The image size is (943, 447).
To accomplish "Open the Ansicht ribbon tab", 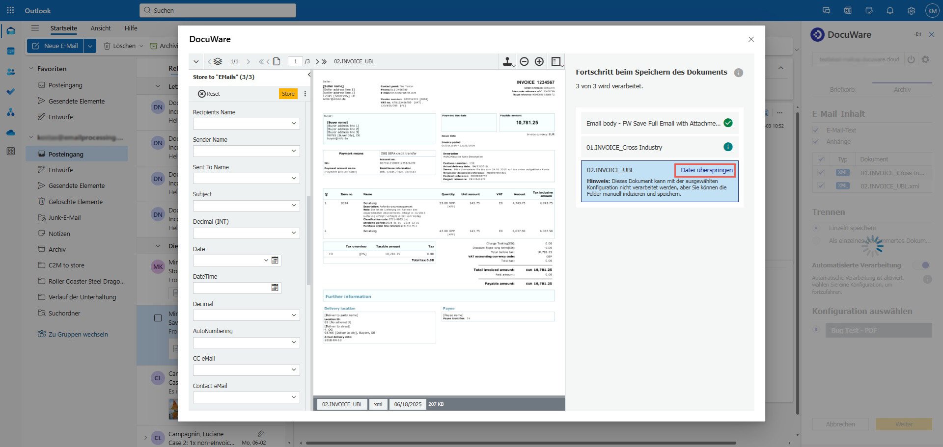I will pyautogui.click(x=100, y=28).
